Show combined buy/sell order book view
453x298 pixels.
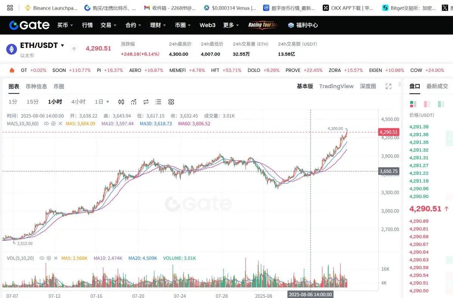pos(413,104)
